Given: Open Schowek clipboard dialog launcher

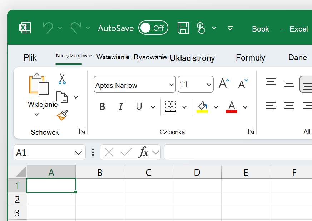Looking at the screenshot, I should tap(82, 131).
